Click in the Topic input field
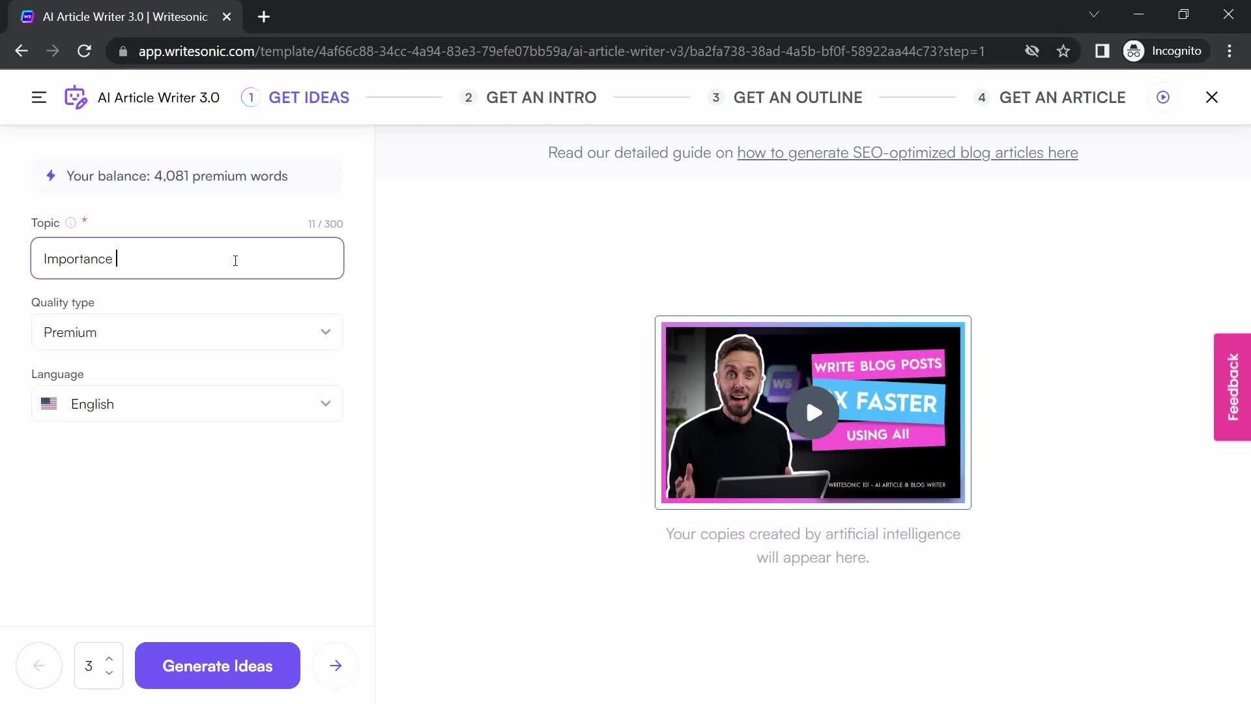Viewport: 1251px width, 704px height. click(187, 258)
